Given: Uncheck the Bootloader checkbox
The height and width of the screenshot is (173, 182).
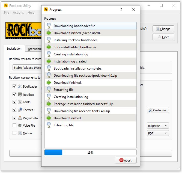Looking at the screenshot, I should [x=14, y=87].
